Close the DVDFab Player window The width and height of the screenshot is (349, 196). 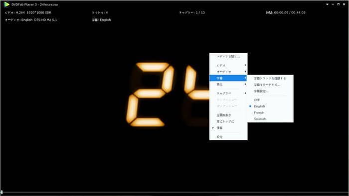point(344,4)
